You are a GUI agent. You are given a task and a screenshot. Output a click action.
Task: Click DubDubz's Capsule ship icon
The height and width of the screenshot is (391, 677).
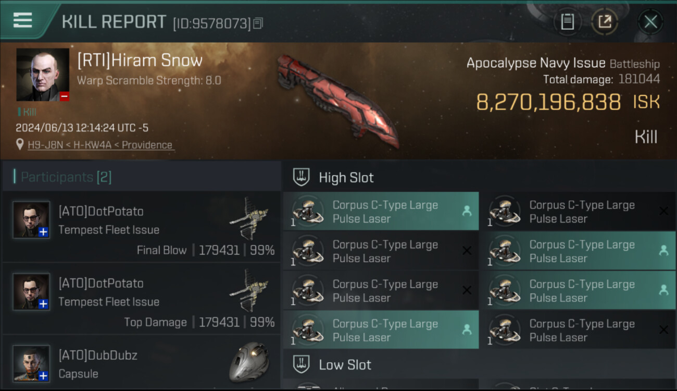[x=249, y=362]
